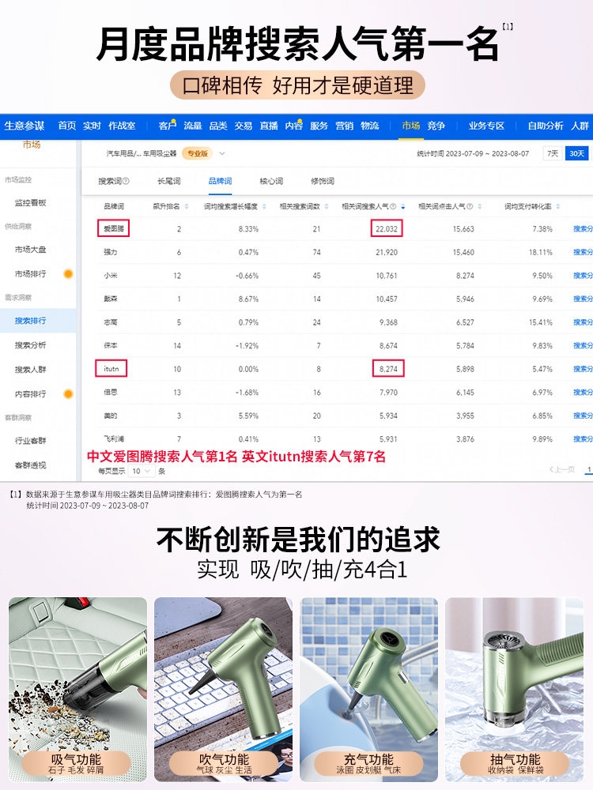
Task: Switch to the 7天 time range
Action: pos(553,153)
